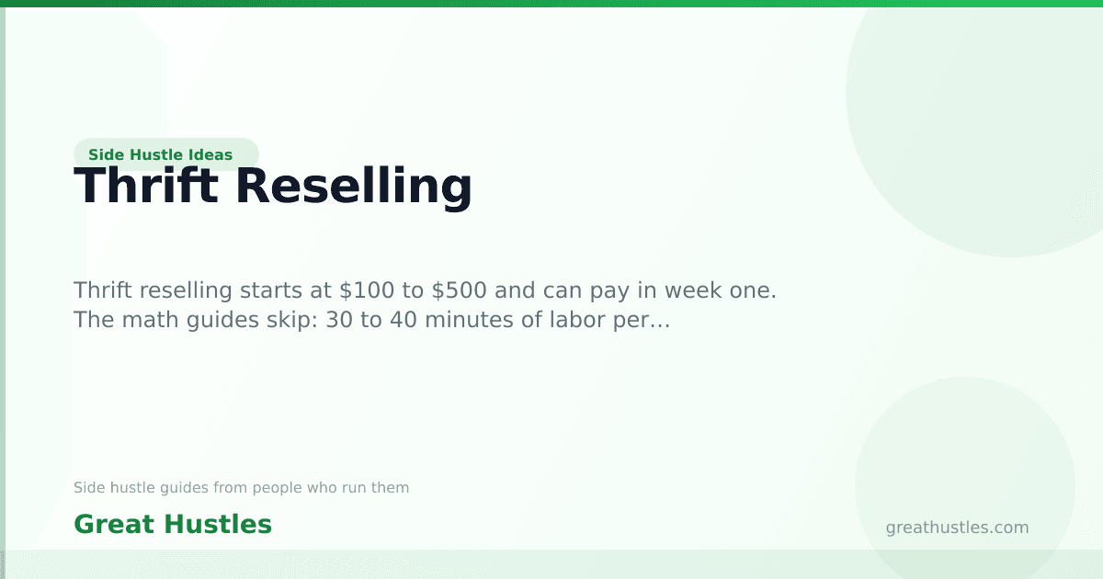Click the tagline 'Side hustle guides from people'
The width and height of the screenshot is (1103, 579).
(x=242, y=488)
